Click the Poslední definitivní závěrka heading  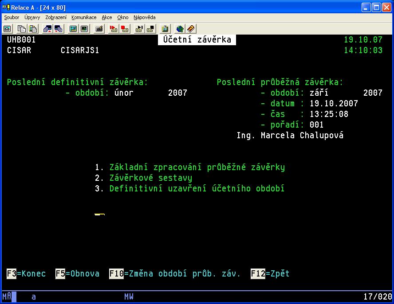(x=78, y=82)
